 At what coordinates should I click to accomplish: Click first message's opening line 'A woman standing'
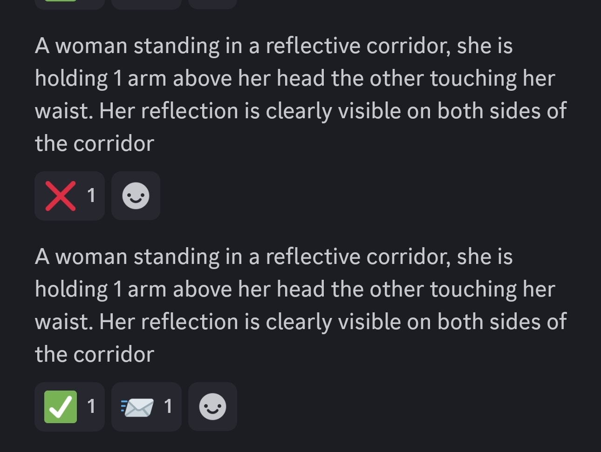click(127, 46)
